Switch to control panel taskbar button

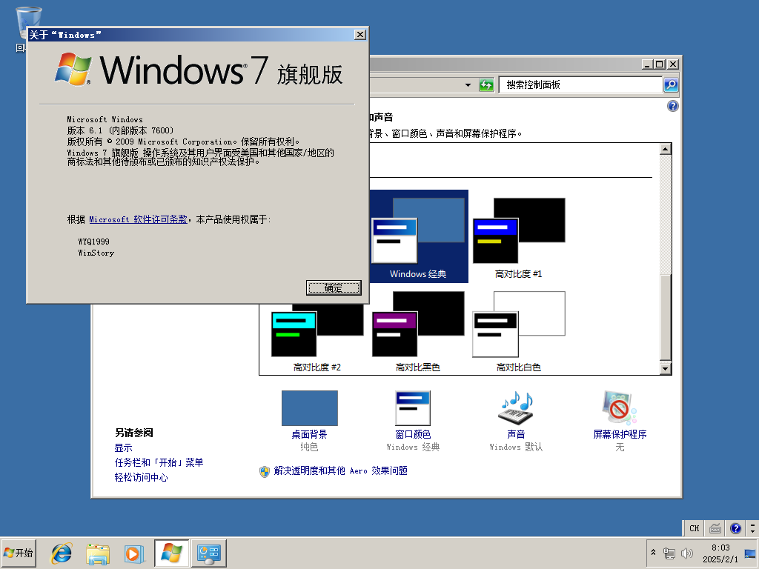pos(208,553)
